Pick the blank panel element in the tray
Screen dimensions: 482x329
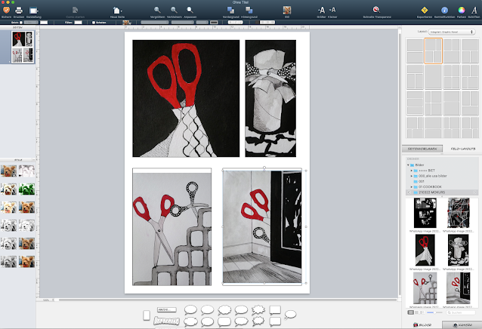tap(147, 315)
